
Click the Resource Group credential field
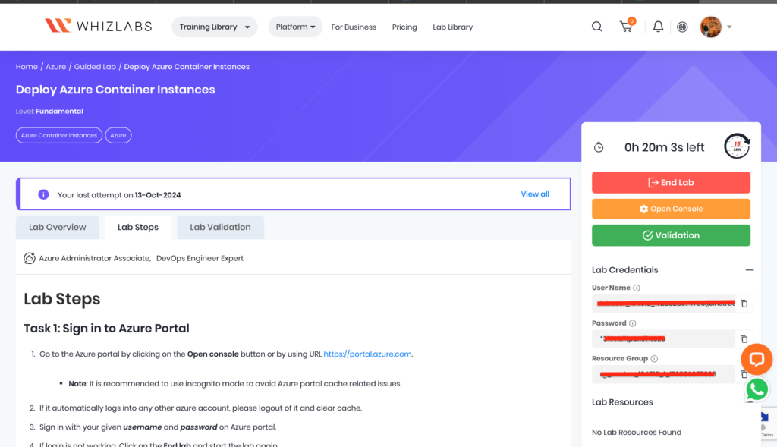664,374
